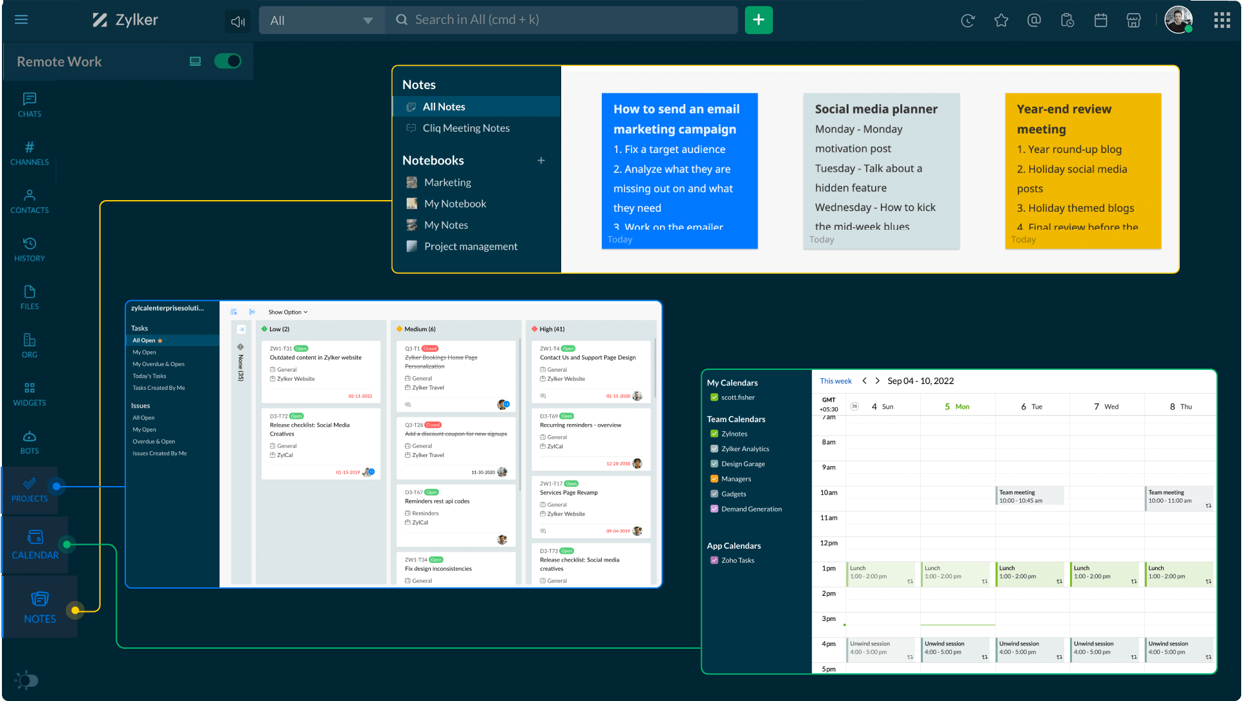
Task: Open the yellow Year-end review note
Action: coord(1082,170)
